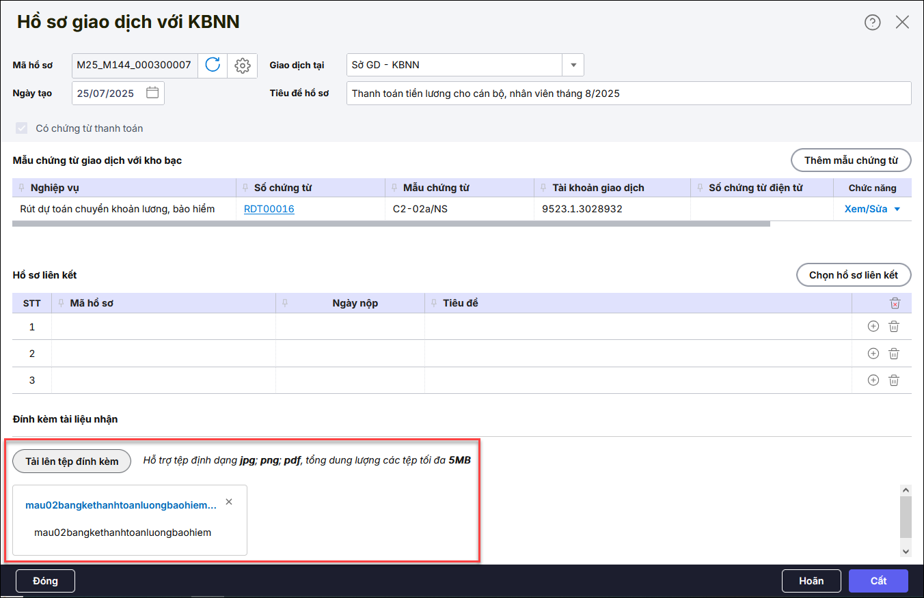The height and width of the screenshot is (598, 924).
Task: Click the help question mark icon
Action: (872, 23)
